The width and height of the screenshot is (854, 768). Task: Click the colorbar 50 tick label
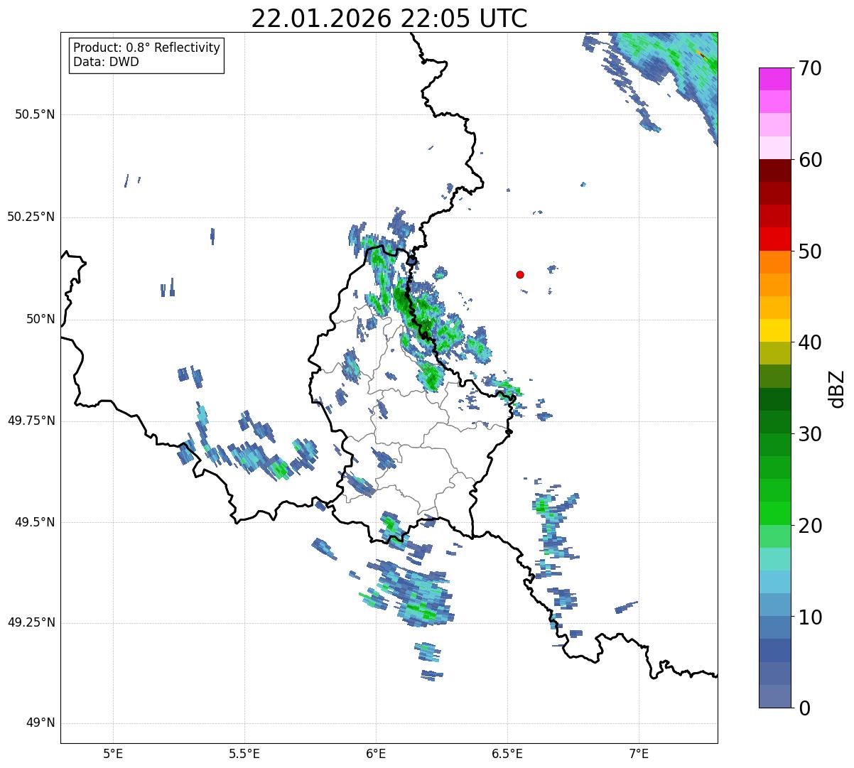tap(810, 252)
